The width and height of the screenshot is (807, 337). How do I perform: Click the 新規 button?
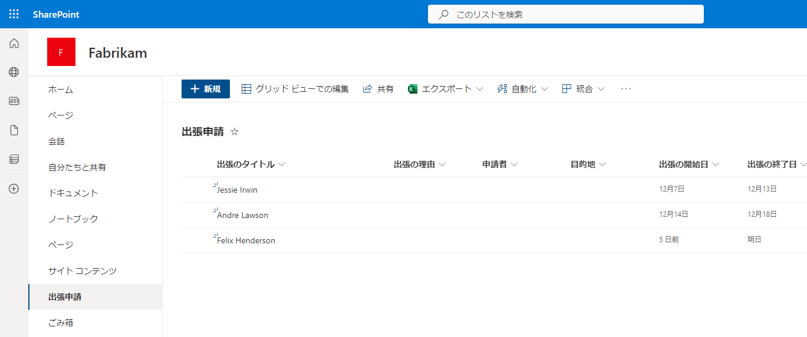tap(206, 89)
